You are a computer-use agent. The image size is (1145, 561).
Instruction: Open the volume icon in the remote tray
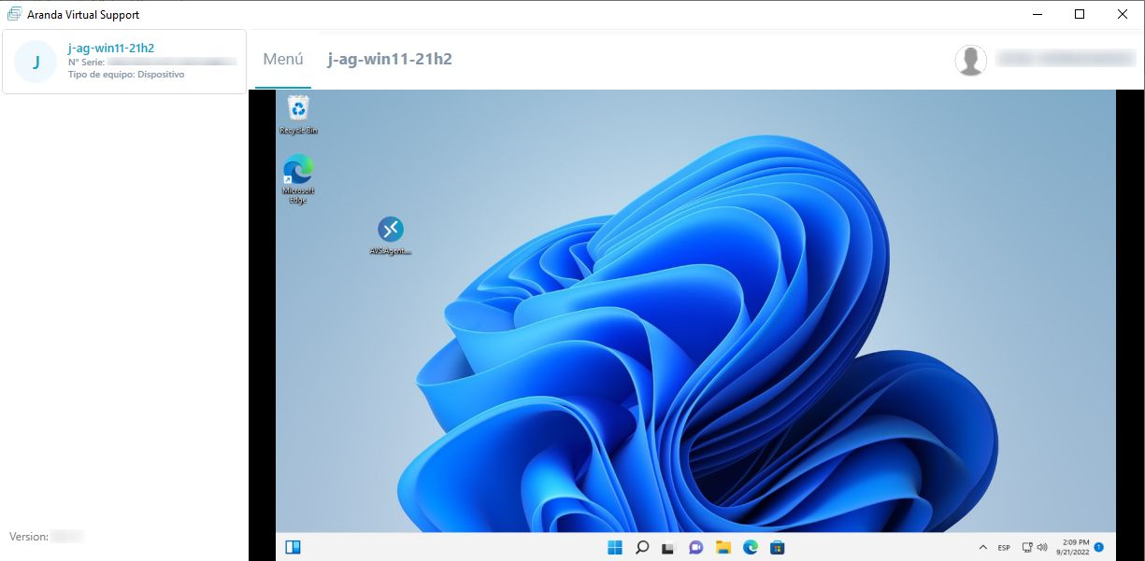click(x=1042, y=548)
